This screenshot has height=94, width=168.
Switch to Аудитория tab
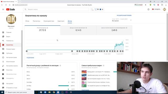tap(61, 21)
